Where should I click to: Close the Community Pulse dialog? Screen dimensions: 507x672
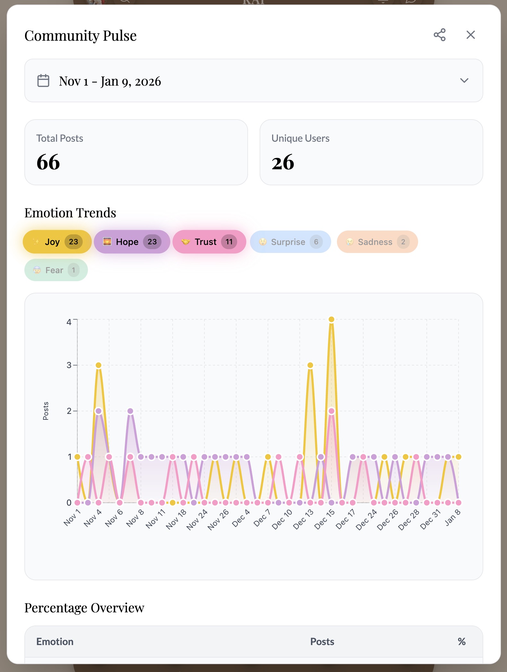coord(470,35)
